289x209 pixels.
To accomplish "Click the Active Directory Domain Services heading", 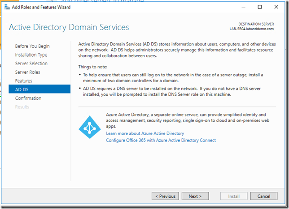I will point(69,27).
